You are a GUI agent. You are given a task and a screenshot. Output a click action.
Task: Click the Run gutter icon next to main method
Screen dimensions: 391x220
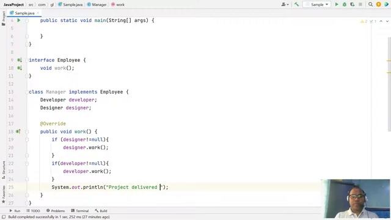pos(19,20)
